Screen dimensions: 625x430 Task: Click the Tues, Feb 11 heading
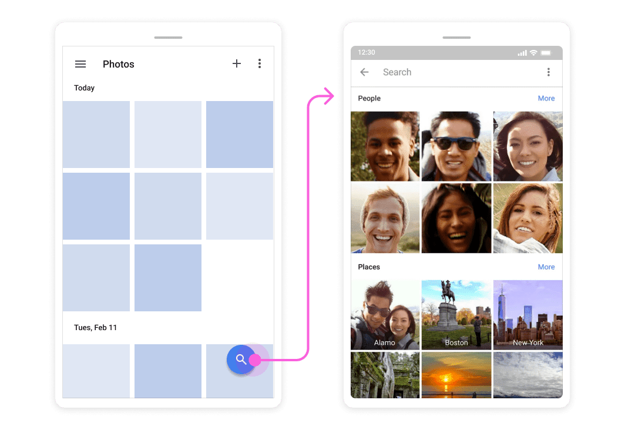[x=95, y=328]
